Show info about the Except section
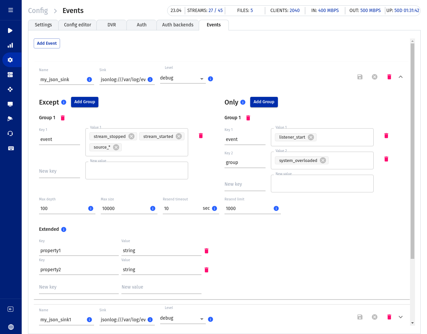 (x=64, y=102)
